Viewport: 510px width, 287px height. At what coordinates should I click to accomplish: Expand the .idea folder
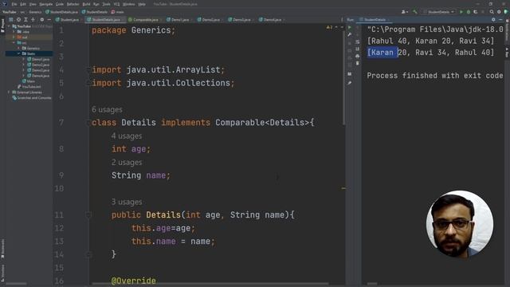click(x=14, y=32)
